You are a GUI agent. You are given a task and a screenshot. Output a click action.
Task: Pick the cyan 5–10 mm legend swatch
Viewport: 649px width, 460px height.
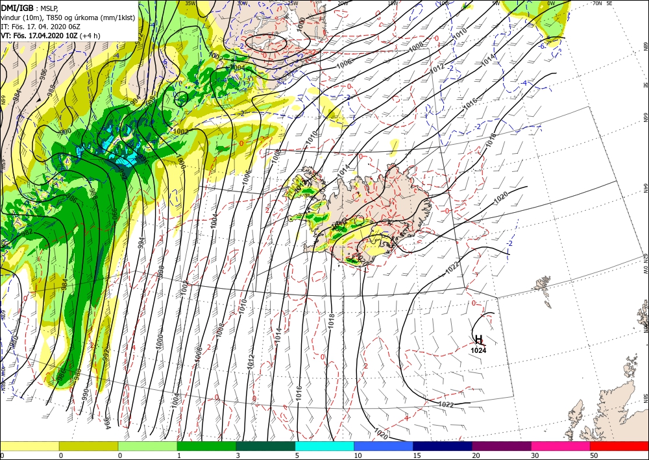coord(324,446)
